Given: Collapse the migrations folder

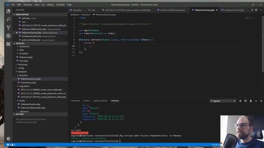Looking at the screenshot, I should point(24,86).
